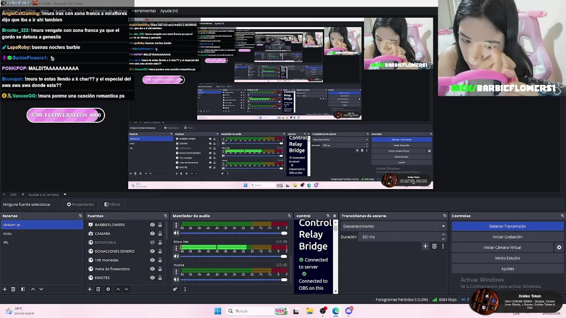The width and height of the screenshot is (566, 318).
Task: Click Detener Transmisión button
Action: (508, 226)
